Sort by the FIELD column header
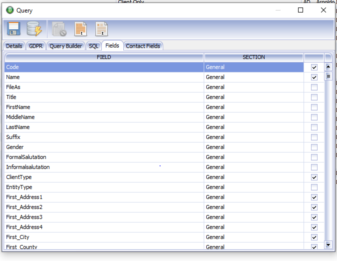 pyautogui.click(x=104, y=57)
